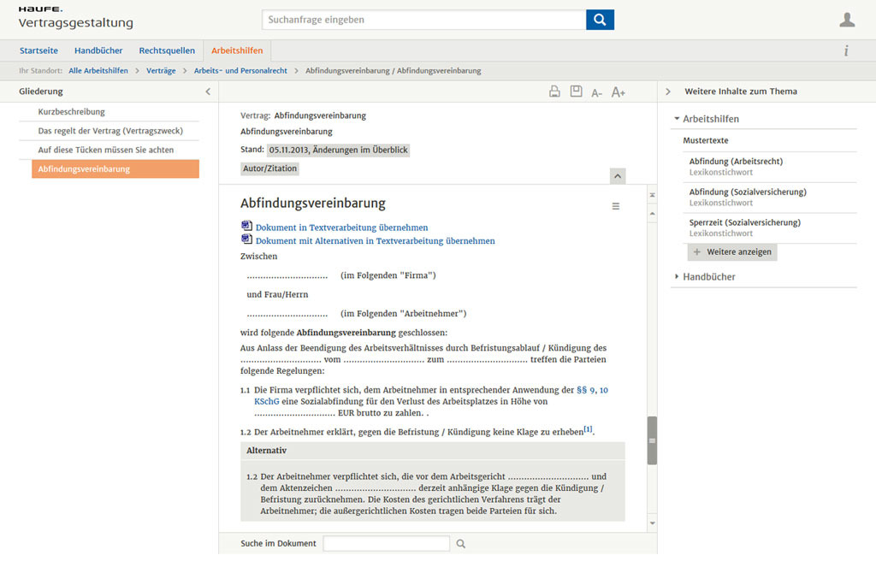876x573 pixels.
Task: Click the scrollbar down arrow
Action: pyautogui.click(x=652, y=523)
